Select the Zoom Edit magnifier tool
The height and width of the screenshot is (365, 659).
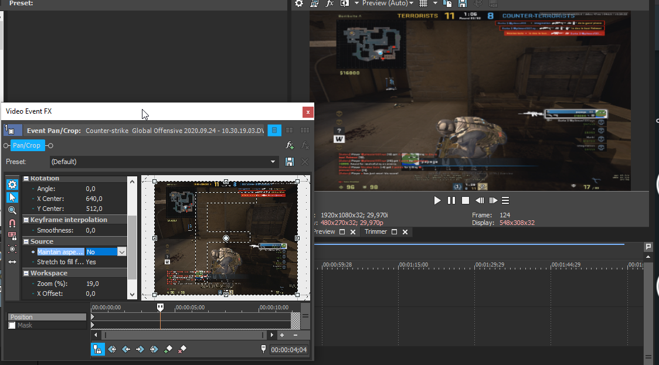(12, 210)
